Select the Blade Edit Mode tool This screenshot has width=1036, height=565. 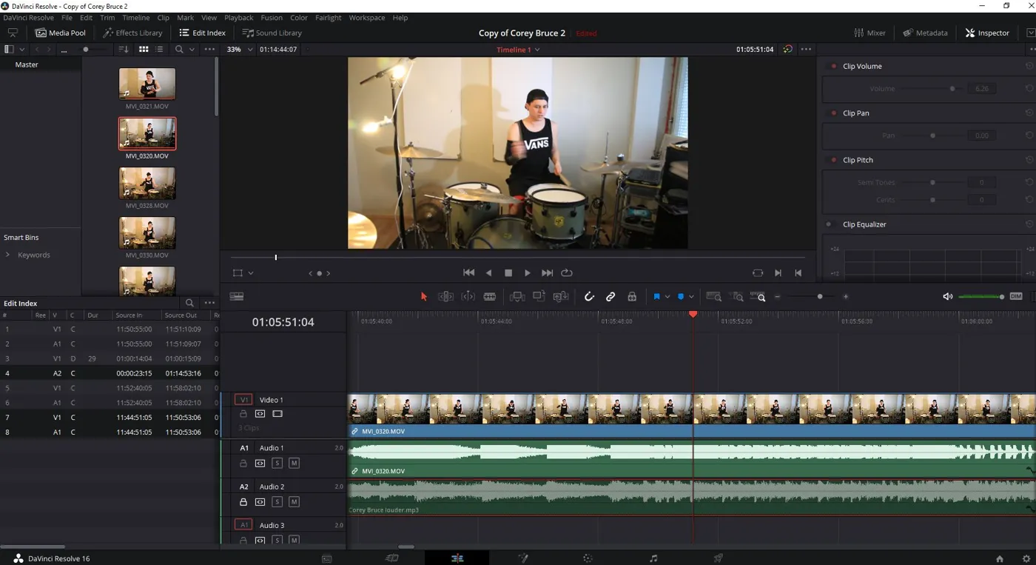click(489, 296)
